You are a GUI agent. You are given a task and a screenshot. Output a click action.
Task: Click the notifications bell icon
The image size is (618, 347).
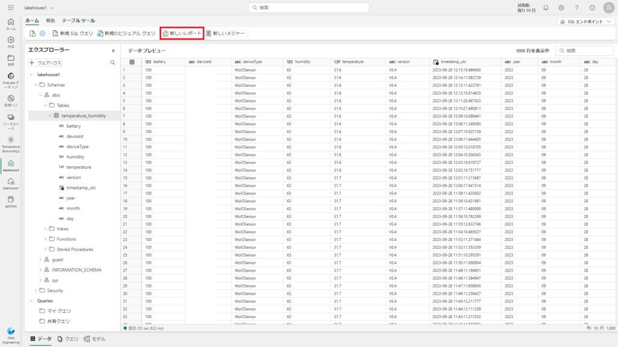click(546, 8)
